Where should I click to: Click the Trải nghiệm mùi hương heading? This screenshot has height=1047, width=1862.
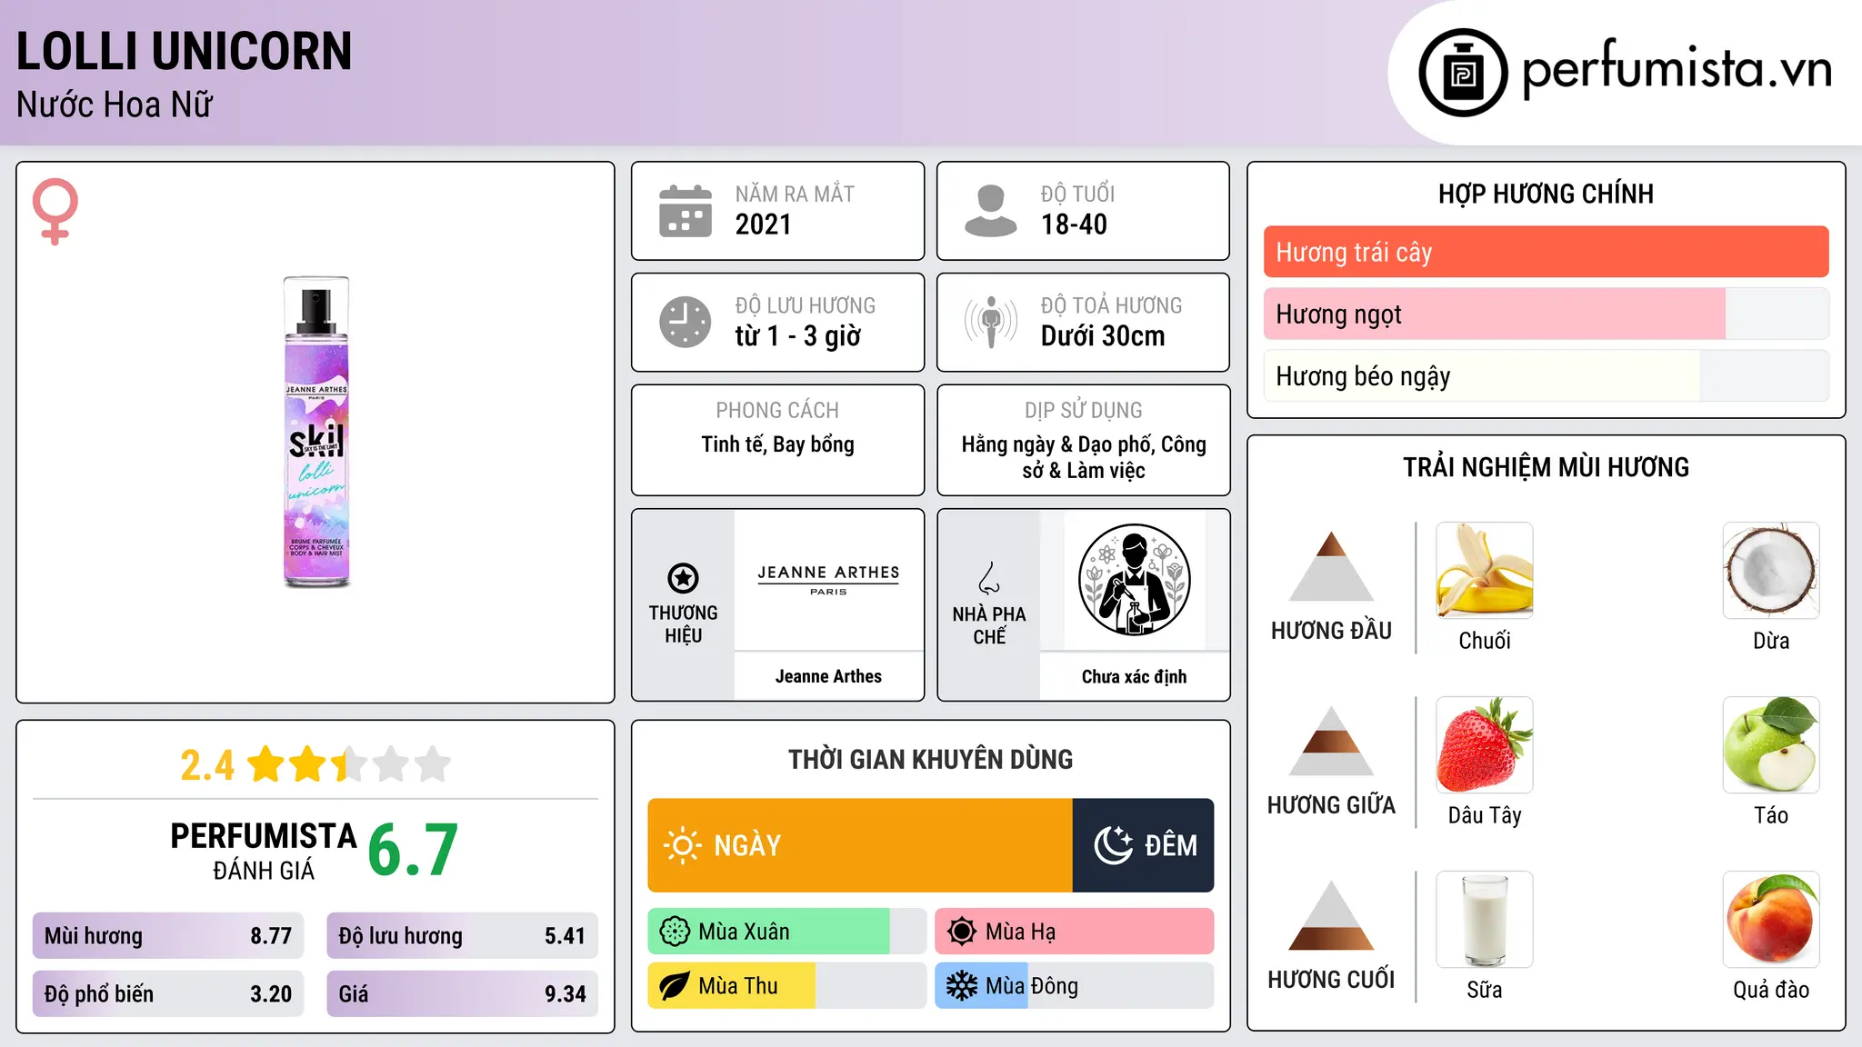1546,467
